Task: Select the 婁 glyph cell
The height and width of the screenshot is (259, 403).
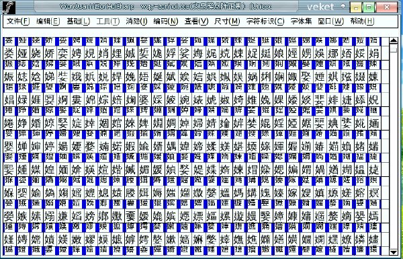Action: (x=77, y=100)
